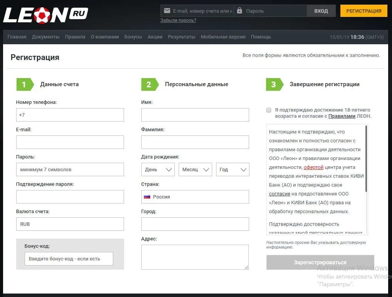Open the Акции menu item
Viewport: 392px width, 297px height.
point(155,37)
